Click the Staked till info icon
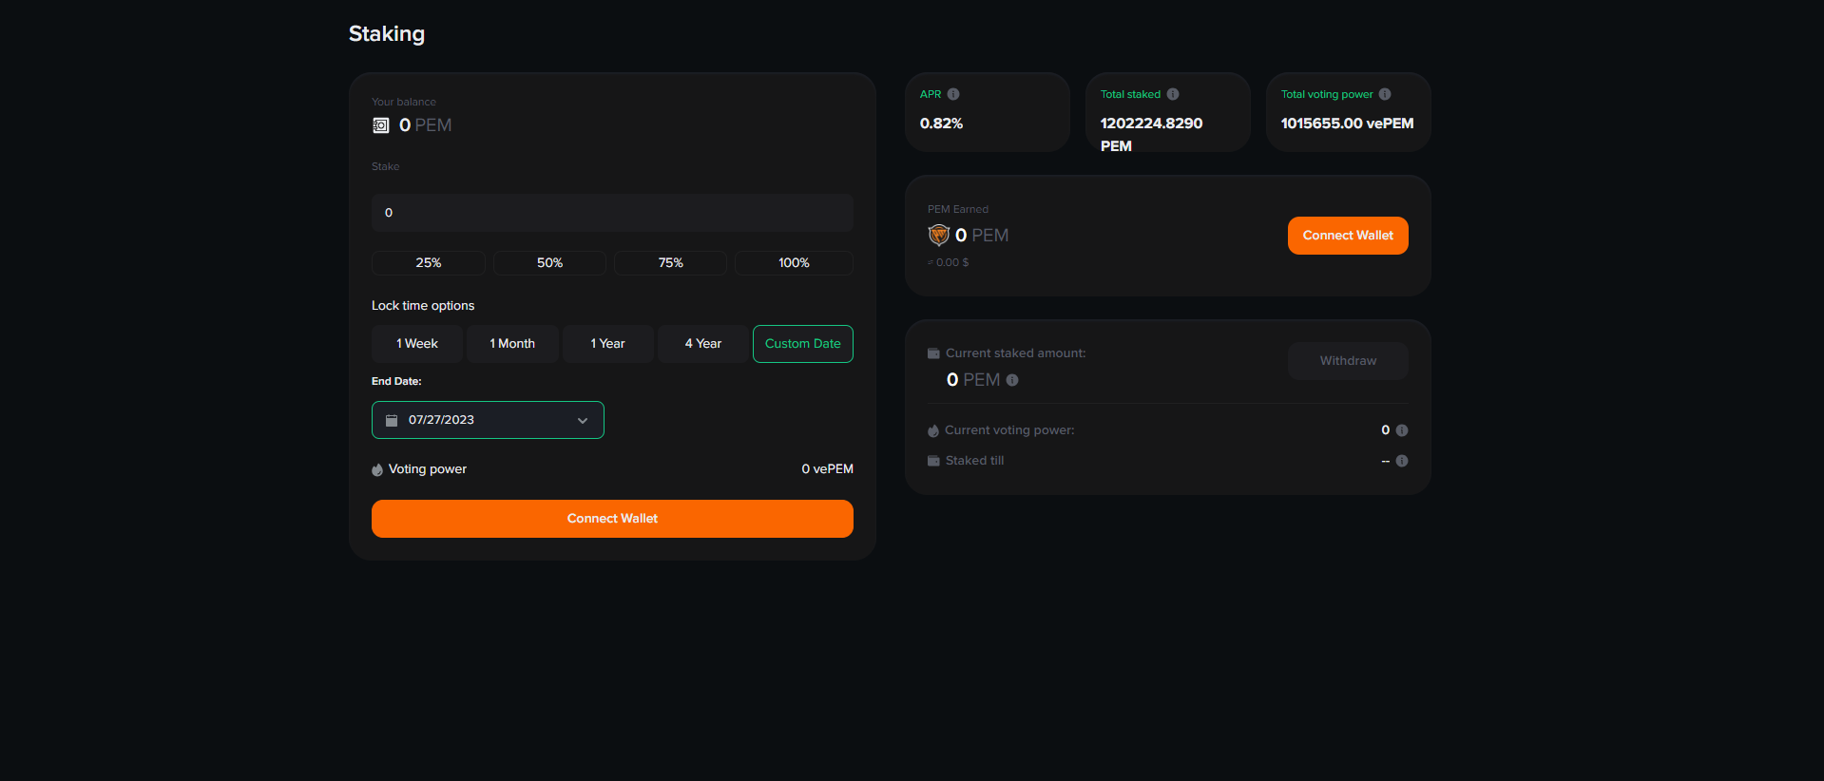The image size is (1824, 781). coord(1402,461)
